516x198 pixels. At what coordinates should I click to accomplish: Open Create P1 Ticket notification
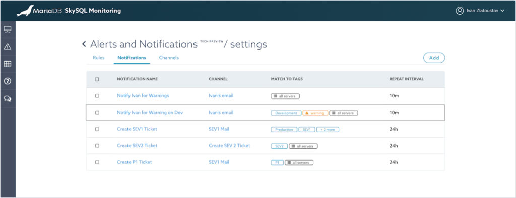(134, 162)
